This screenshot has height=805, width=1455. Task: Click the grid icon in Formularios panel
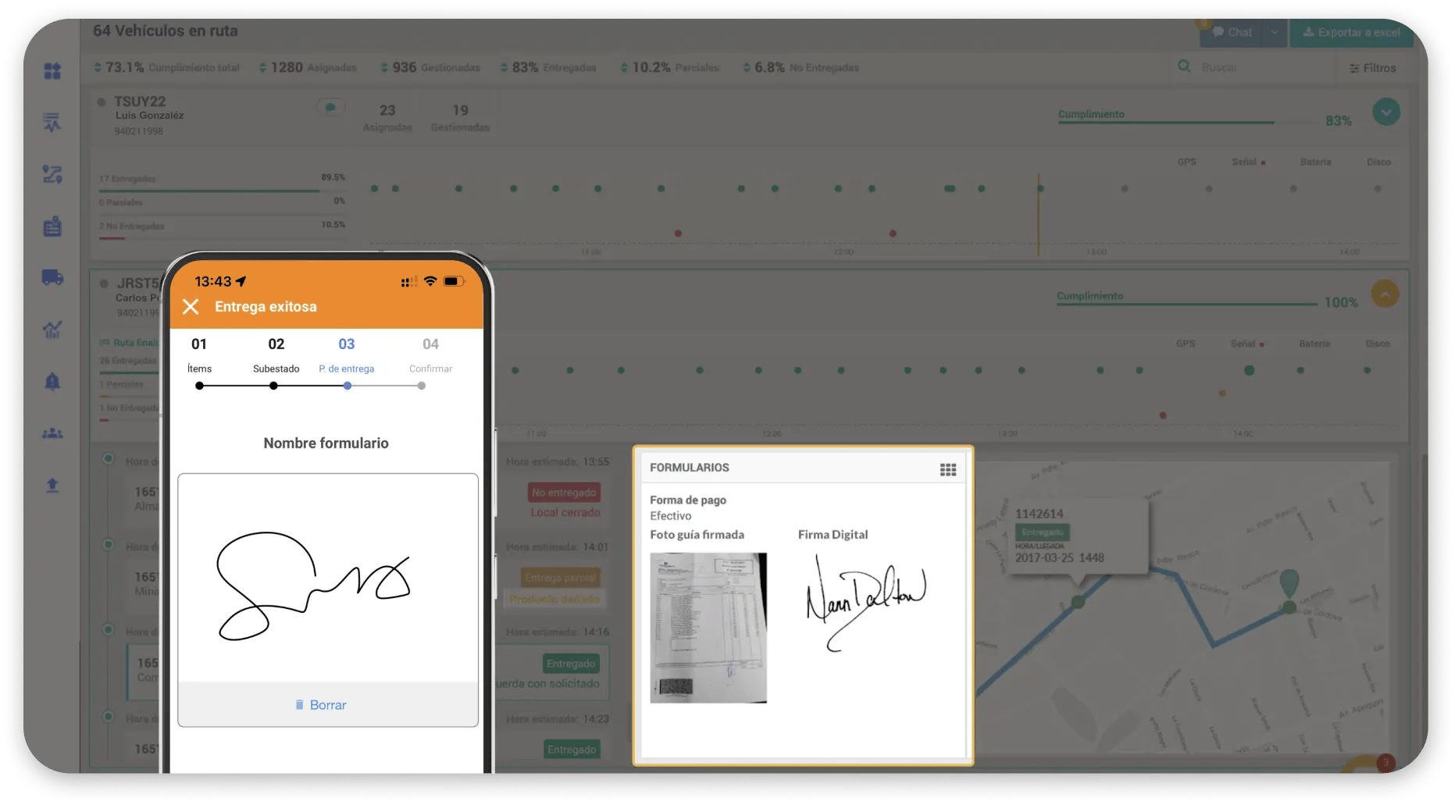[x=947, y=469]
